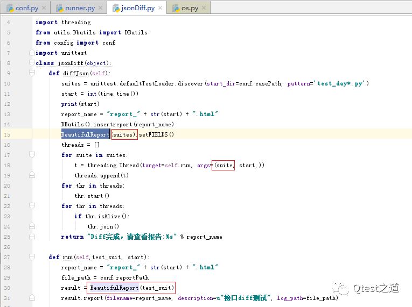412x307 pixels.
Task: Click 'import threading' on line 4
Action: pyautogui.click(x=63, y=22)
